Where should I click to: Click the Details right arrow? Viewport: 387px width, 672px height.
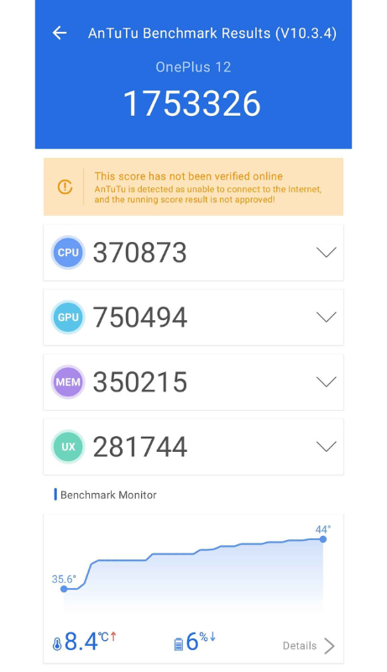(x=329, y=646)
